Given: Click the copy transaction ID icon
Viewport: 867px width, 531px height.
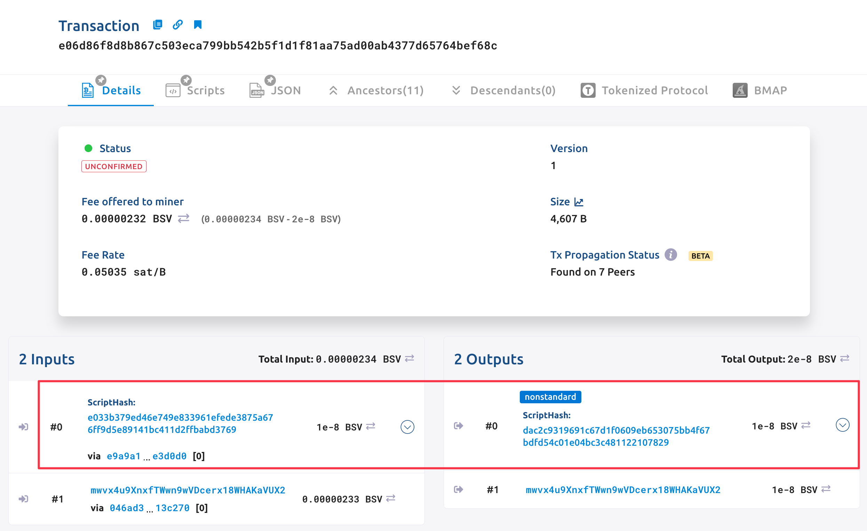Looking at the screenshot, I should [157, 25].
